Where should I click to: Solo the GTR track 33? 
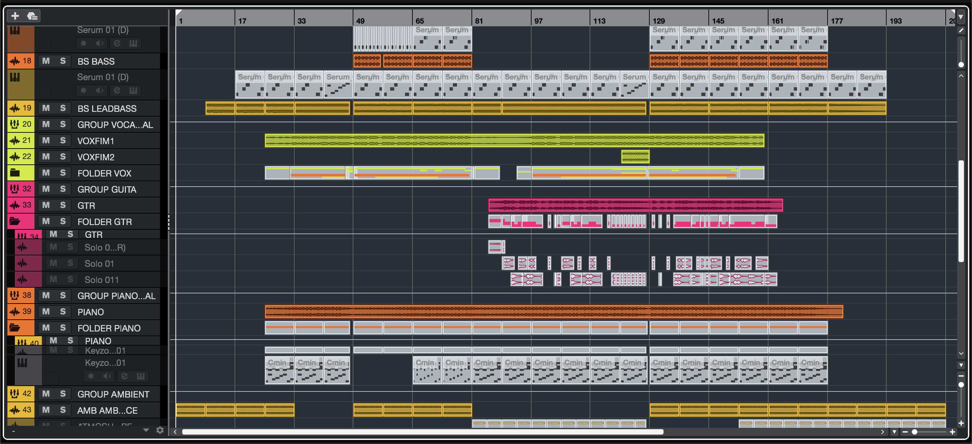63,205
